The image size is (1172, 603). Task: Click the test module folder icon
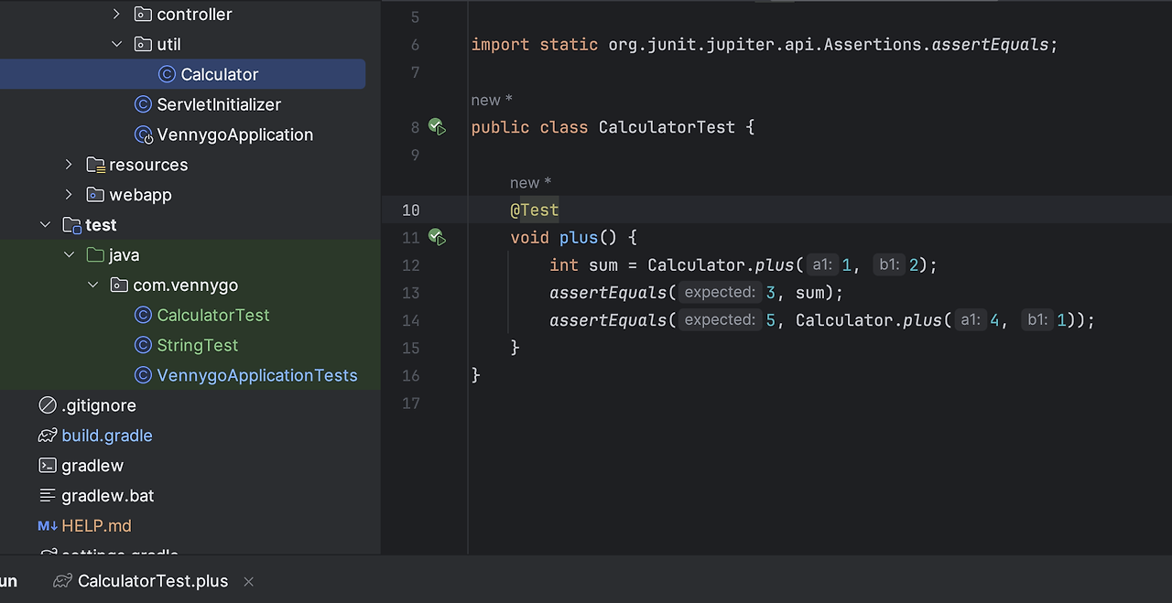click(71, 225)
